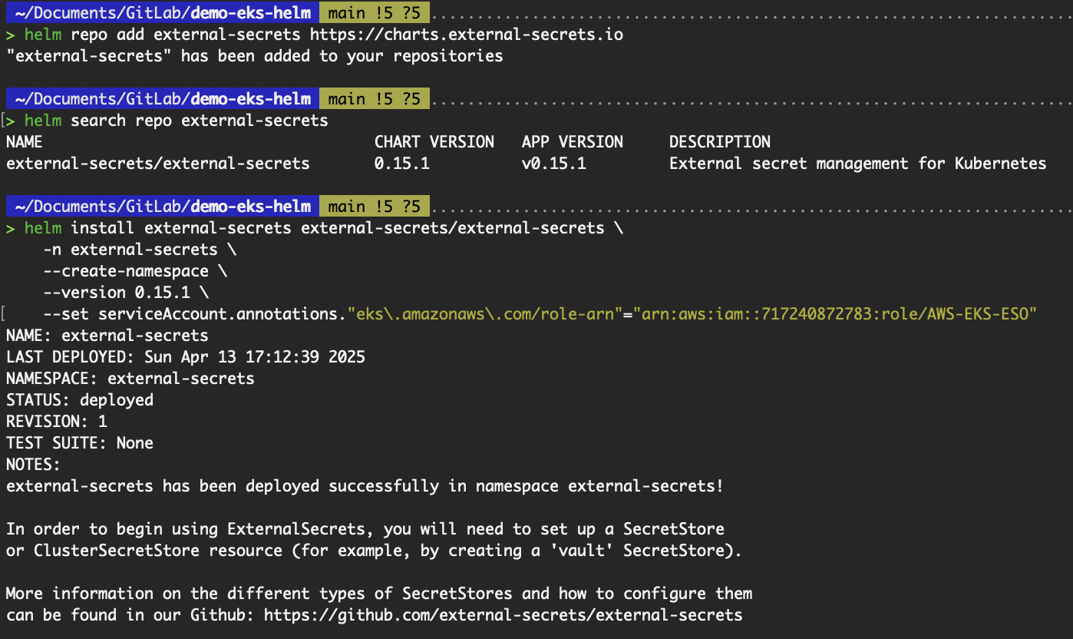
Task: Click the 'STATUS: deployed' line
Action: 80,400
